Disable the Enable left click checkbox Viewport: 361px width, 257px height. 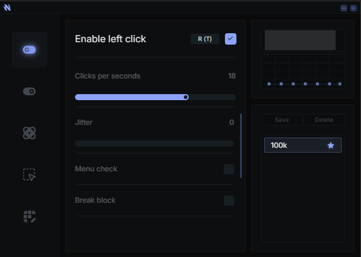[230, 39]
